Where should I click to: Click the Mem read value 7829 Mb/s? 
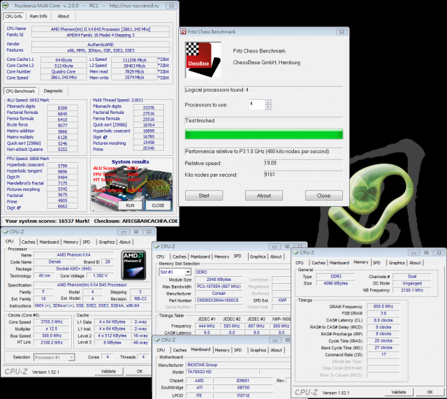click(x=134, y=71)
